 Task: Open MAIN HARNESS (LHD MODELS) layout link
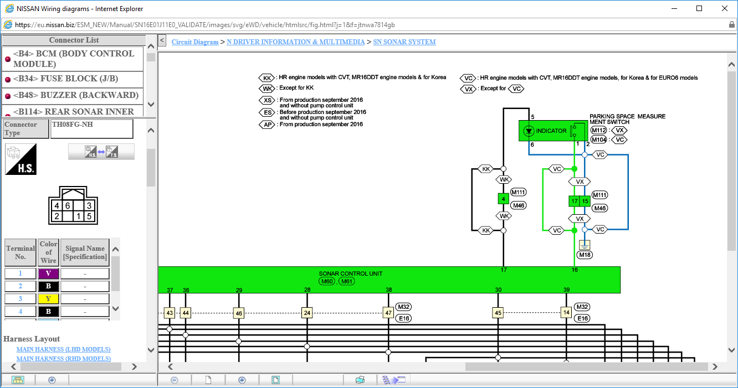(x=63, y=349)
